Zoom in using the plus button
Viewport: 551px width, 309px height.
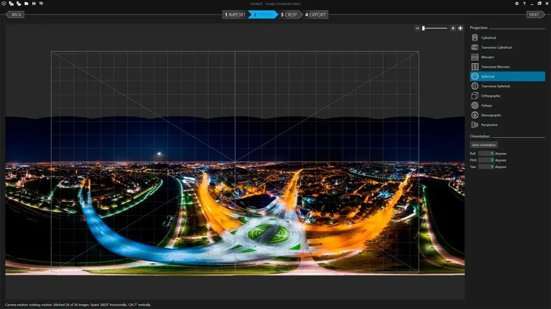click(453, 28)
